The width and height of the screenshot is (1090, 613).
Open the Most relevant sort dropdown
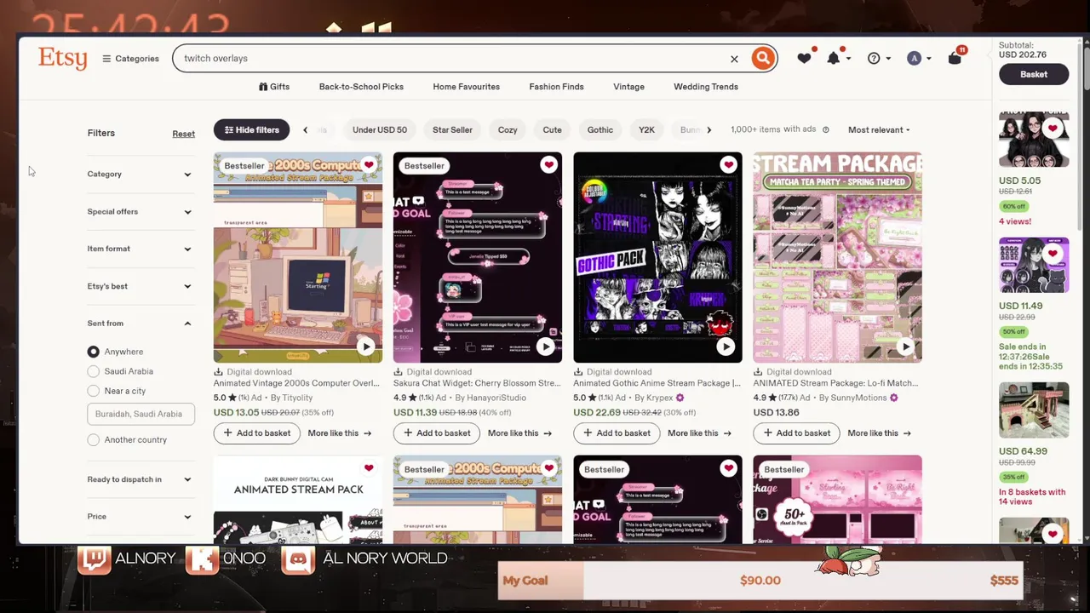click(879, 130)
